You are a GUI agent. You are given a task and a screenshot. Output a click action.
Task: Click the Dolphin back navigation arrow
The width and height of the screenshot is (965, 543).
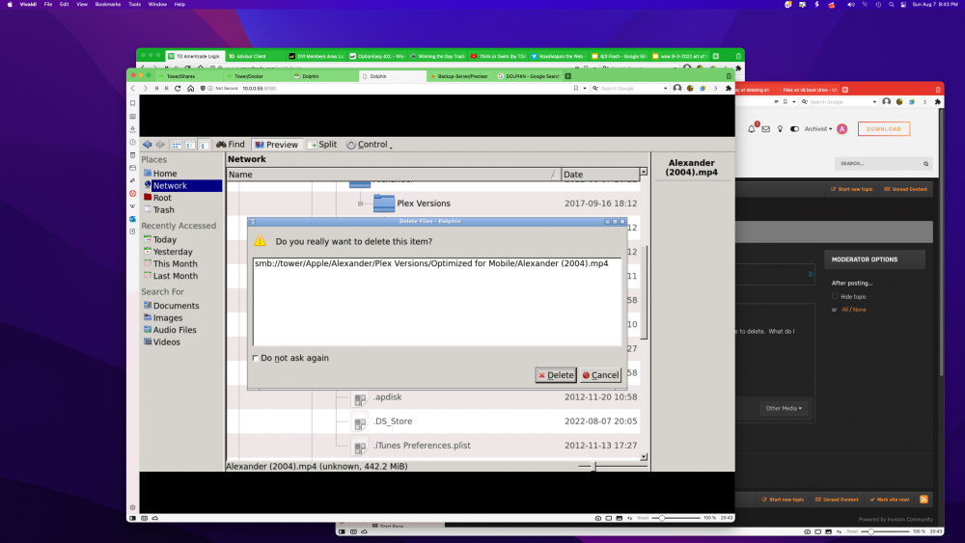[147, 145]
